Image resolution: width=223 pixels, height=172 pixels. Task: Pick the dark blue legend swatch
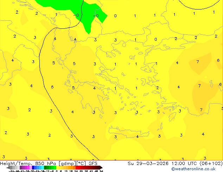33,167
